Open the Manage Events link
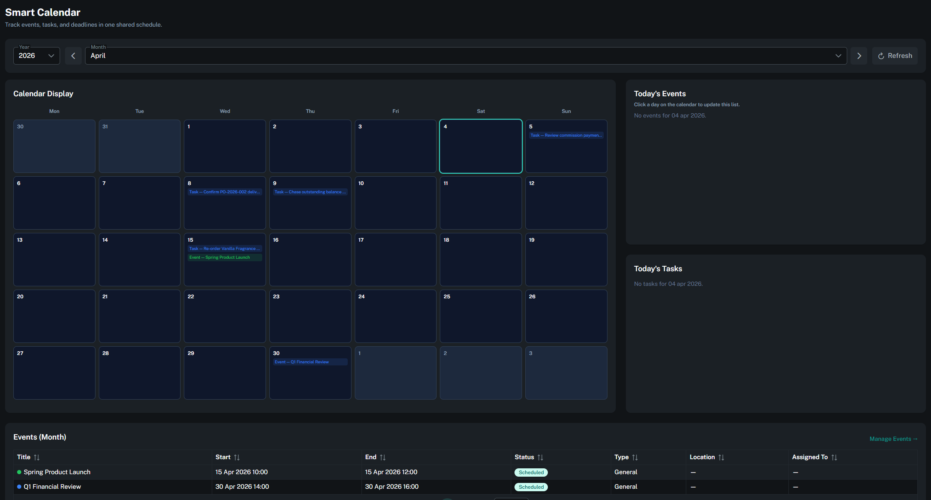 (x=893, y=439)
